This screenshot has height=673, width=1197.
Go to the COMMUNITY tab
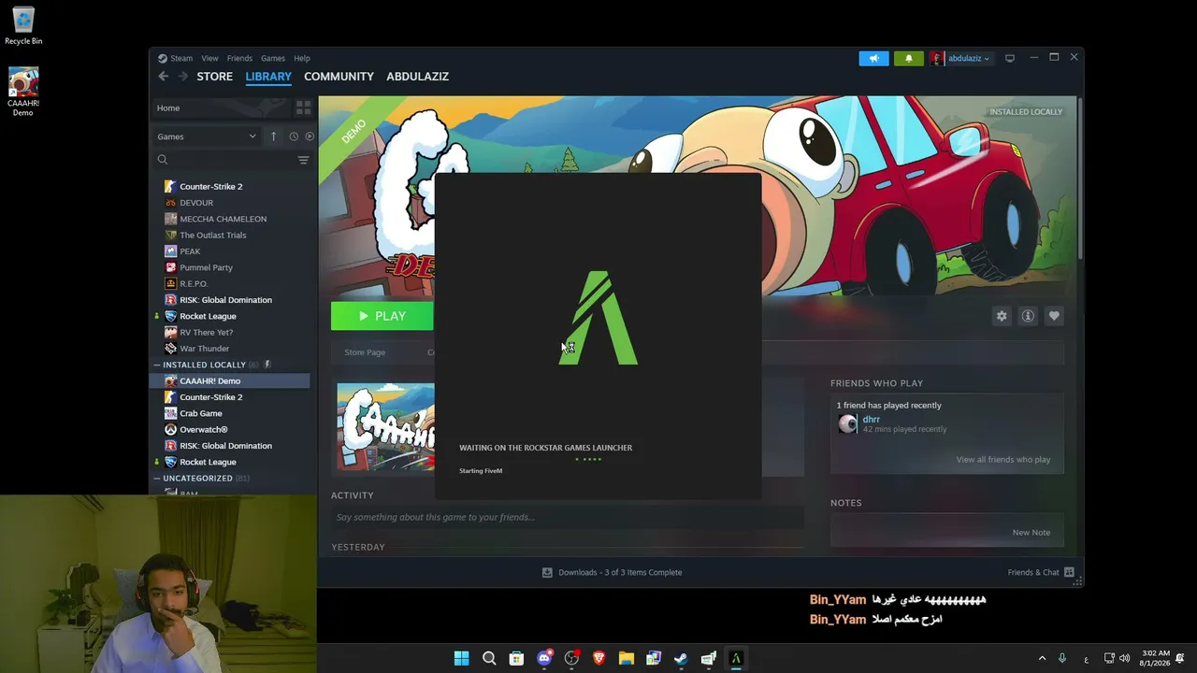click(339, 77)
